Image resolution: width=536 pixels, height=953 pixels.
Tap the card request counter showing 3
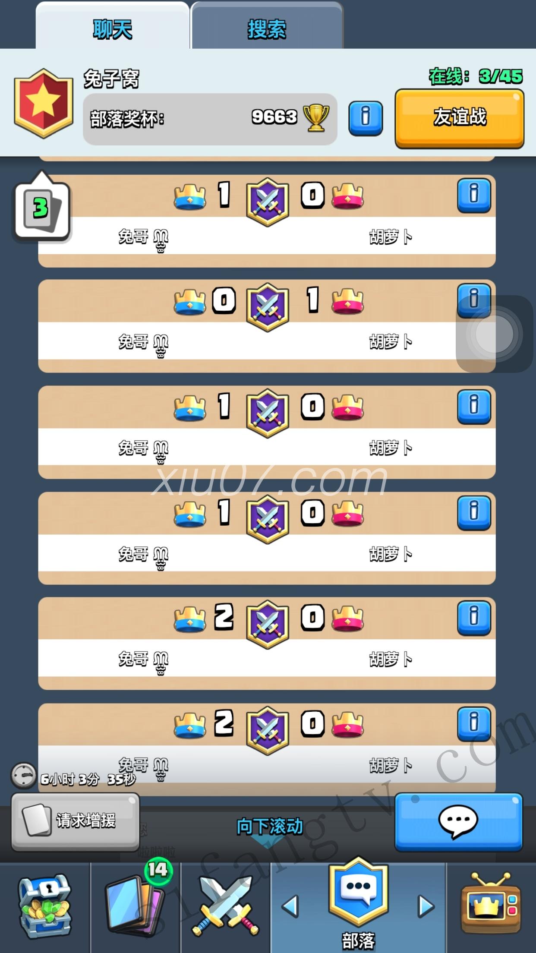[42, 209]
